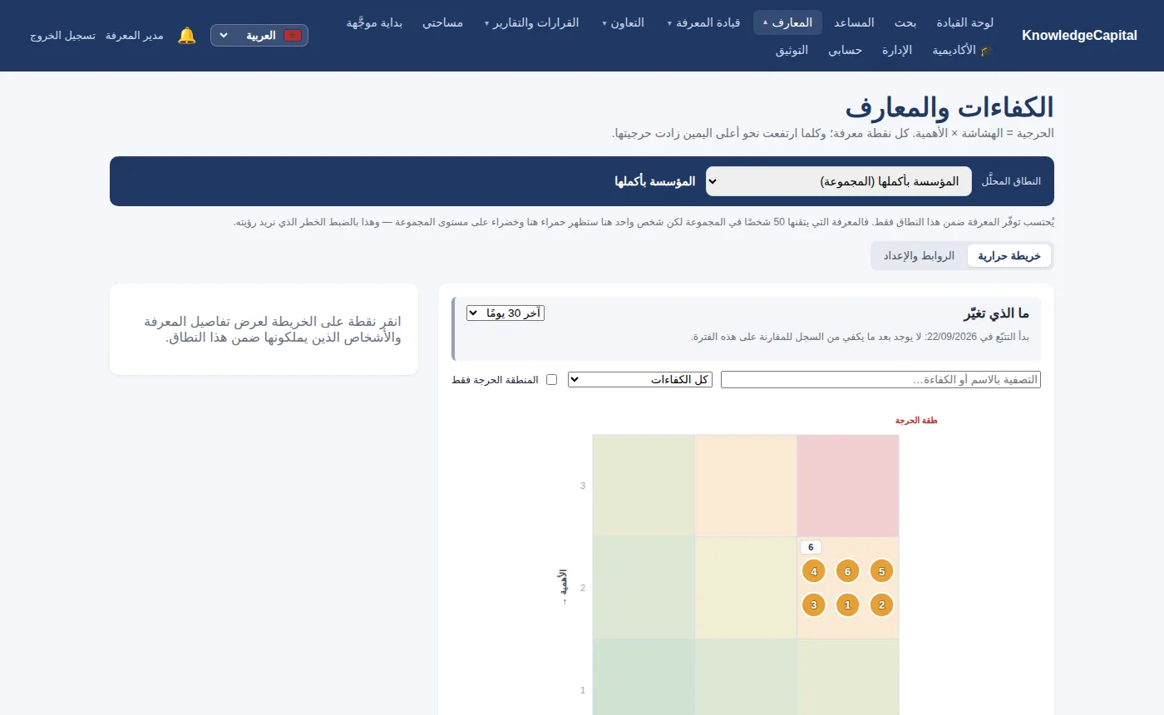Open the كل الكفاءات filter dropdown

640,379
